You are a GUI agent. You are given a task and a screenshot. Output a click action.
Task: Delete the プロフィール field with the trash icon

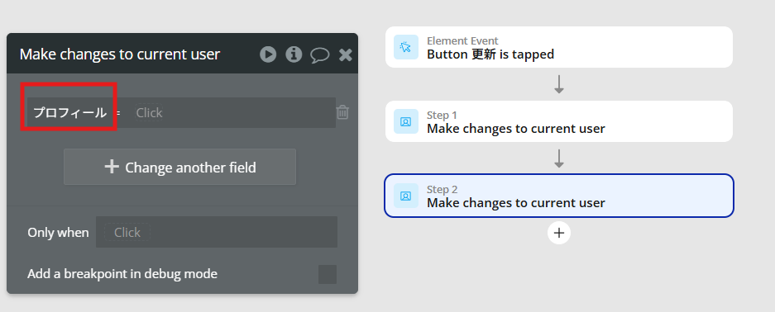click(x=342, y=112)
